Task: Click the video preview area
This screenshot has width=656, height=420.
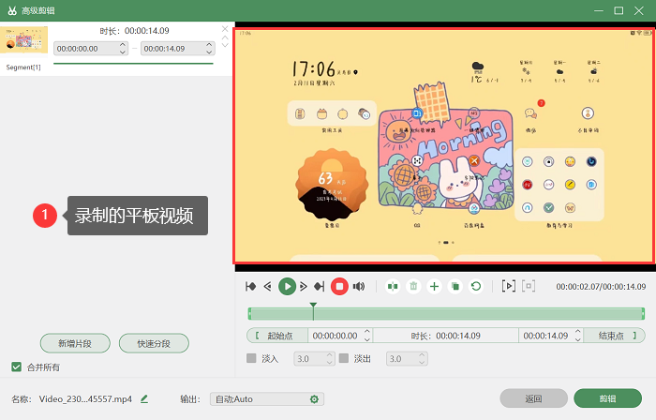Action: [x=444, y=146]
